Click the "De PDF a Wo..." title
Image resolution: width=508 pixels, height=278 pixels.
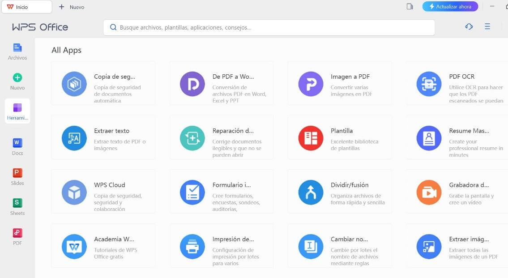pyautogui.click(x=233, y=77)
